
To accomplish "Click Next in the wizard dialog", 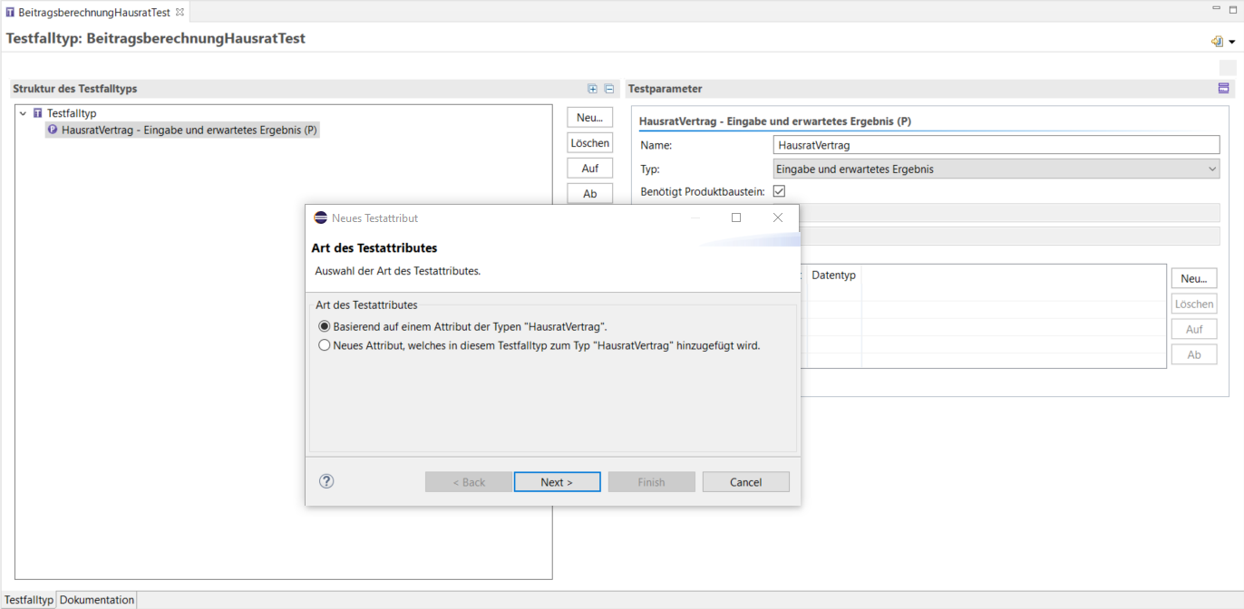I will click(x=557, y=482).
